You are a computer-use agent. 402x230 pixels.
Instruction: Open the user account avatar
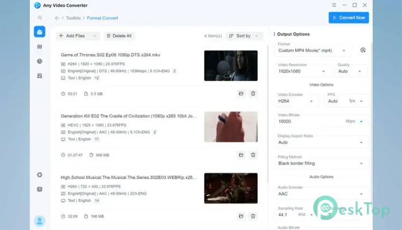coord(40,221)
